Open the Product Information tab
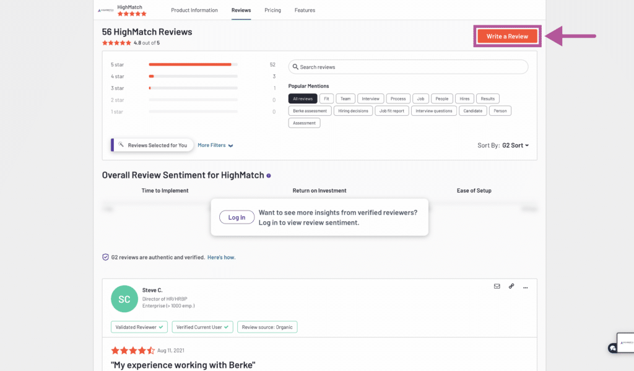Image resolution: width=634 pixels, height=371 pixels. [x=194, y=11]
